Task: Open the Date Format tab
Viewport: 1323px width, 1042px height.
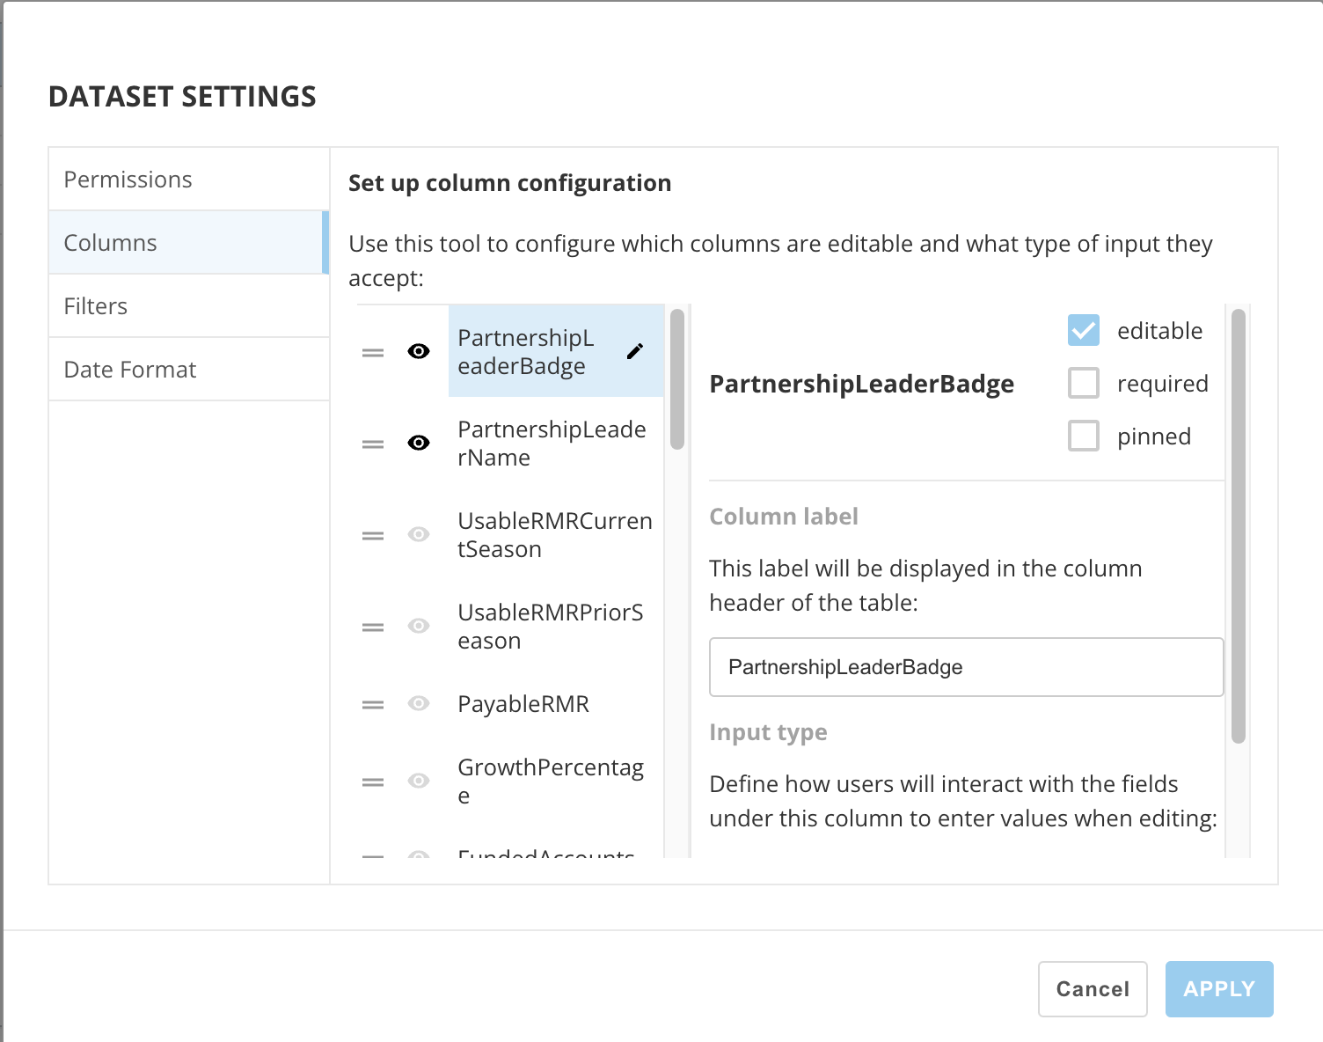Action: click(189, 370)
